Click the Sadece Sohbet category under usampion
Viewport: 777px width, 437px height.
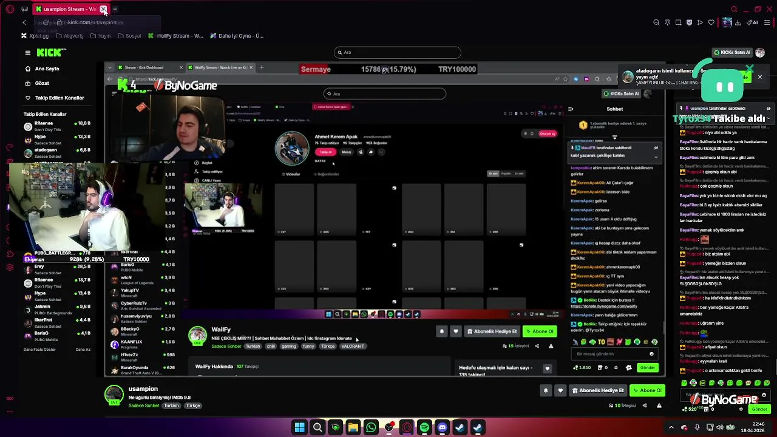[x=143, y=405]
